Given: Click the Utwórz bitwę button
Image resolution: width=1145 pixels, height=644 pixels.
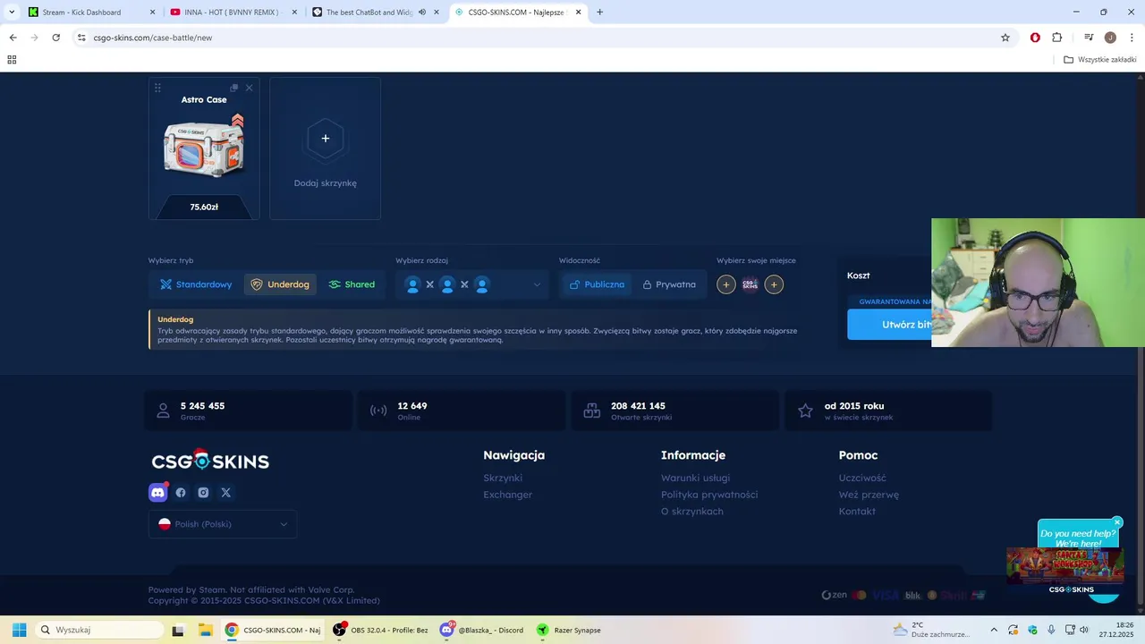Looking at the screenshot, I should (x=890, y=325).
